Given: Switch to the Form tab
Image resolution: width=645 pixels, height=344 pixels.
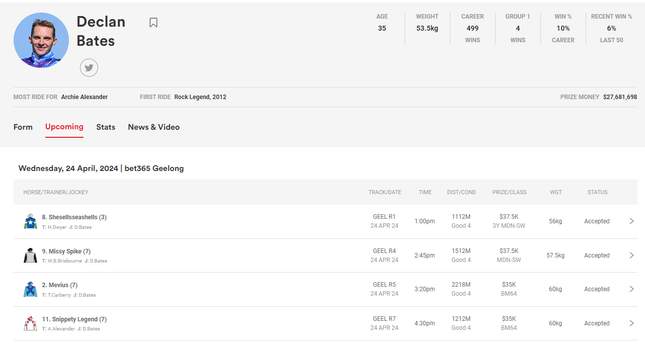Looking at the screenshot, I should point(23,127).
